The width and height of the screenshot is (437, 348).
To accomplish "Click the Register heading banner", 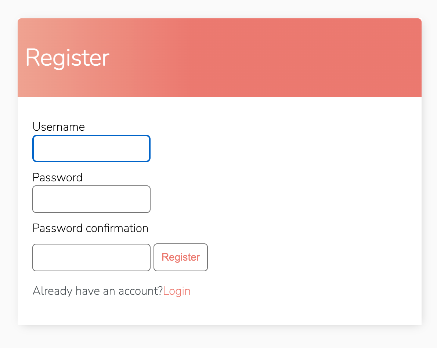I will click(x=67, y=58).
